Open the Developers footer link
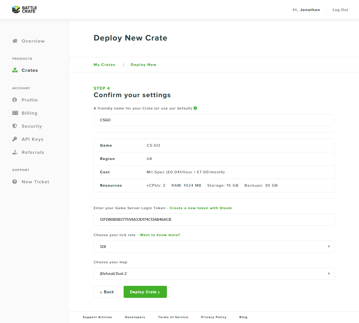The height and width of the screenshot is (323, 359). pyautogui.click(x=135, y=317)
